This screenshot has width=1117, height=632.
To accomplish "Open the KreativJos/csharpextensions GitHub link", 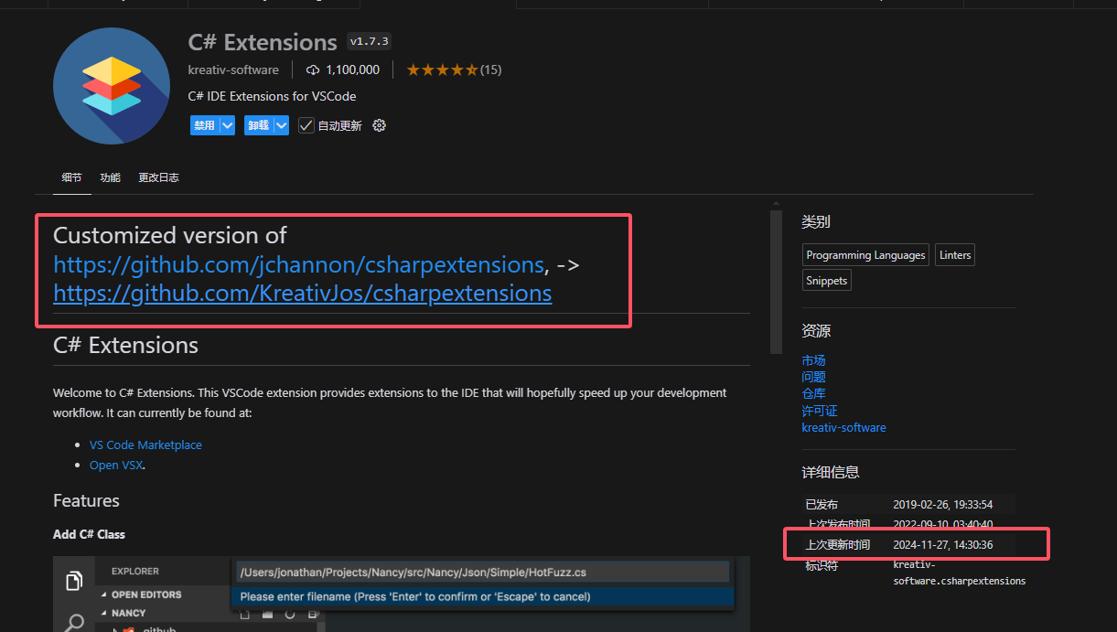I will point(303,293).
